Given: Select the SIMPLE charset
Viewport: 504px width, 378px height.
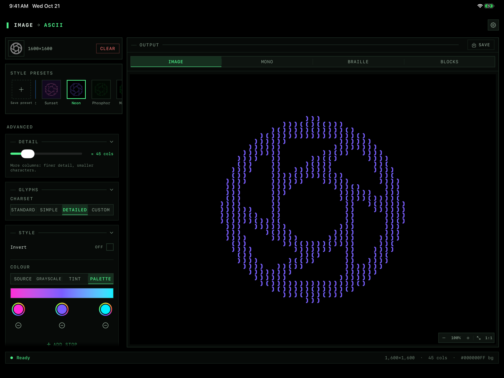Looking at the screenshot, I should coord(49,210).
